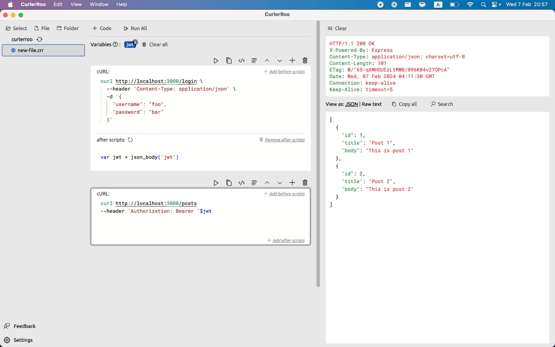This screenshot has width=555, height=347.
Task: Add before scripts to the login request
Action: pyautogui.click(x=284, y=71)
